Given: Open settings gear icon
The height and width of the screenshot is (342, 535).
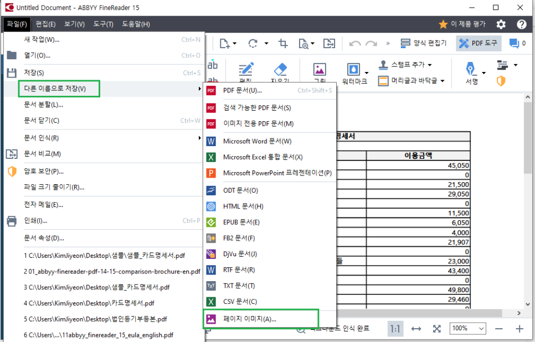Looking at the screenshot, I should click(501, 24).
